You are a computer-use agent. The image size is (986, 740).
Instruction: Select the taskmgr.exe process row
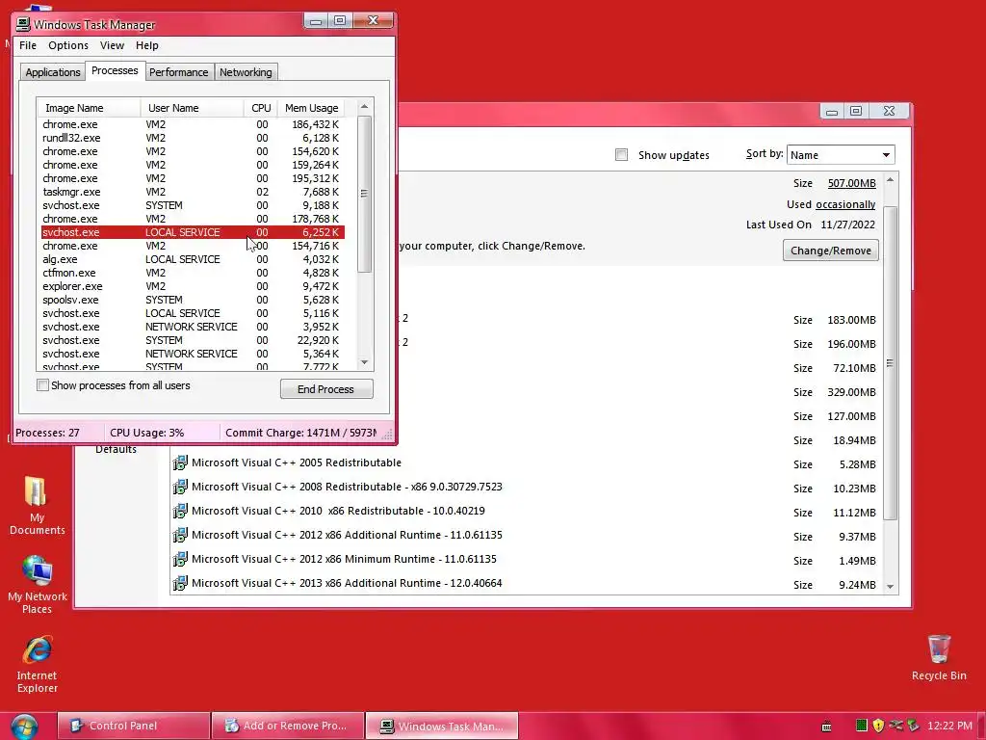tap(193, 192)
